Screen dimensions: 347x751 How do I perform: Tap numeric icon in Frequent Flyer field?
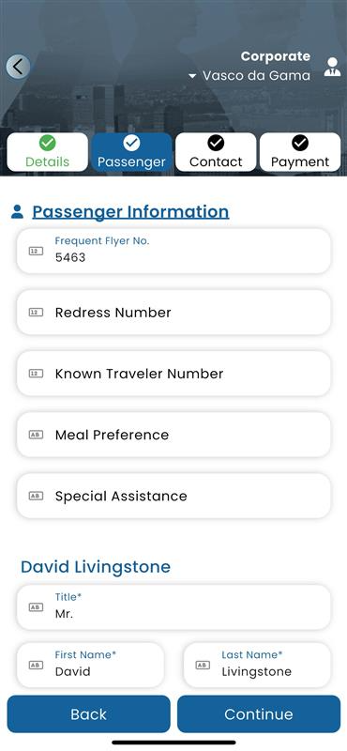pos(36,251)
